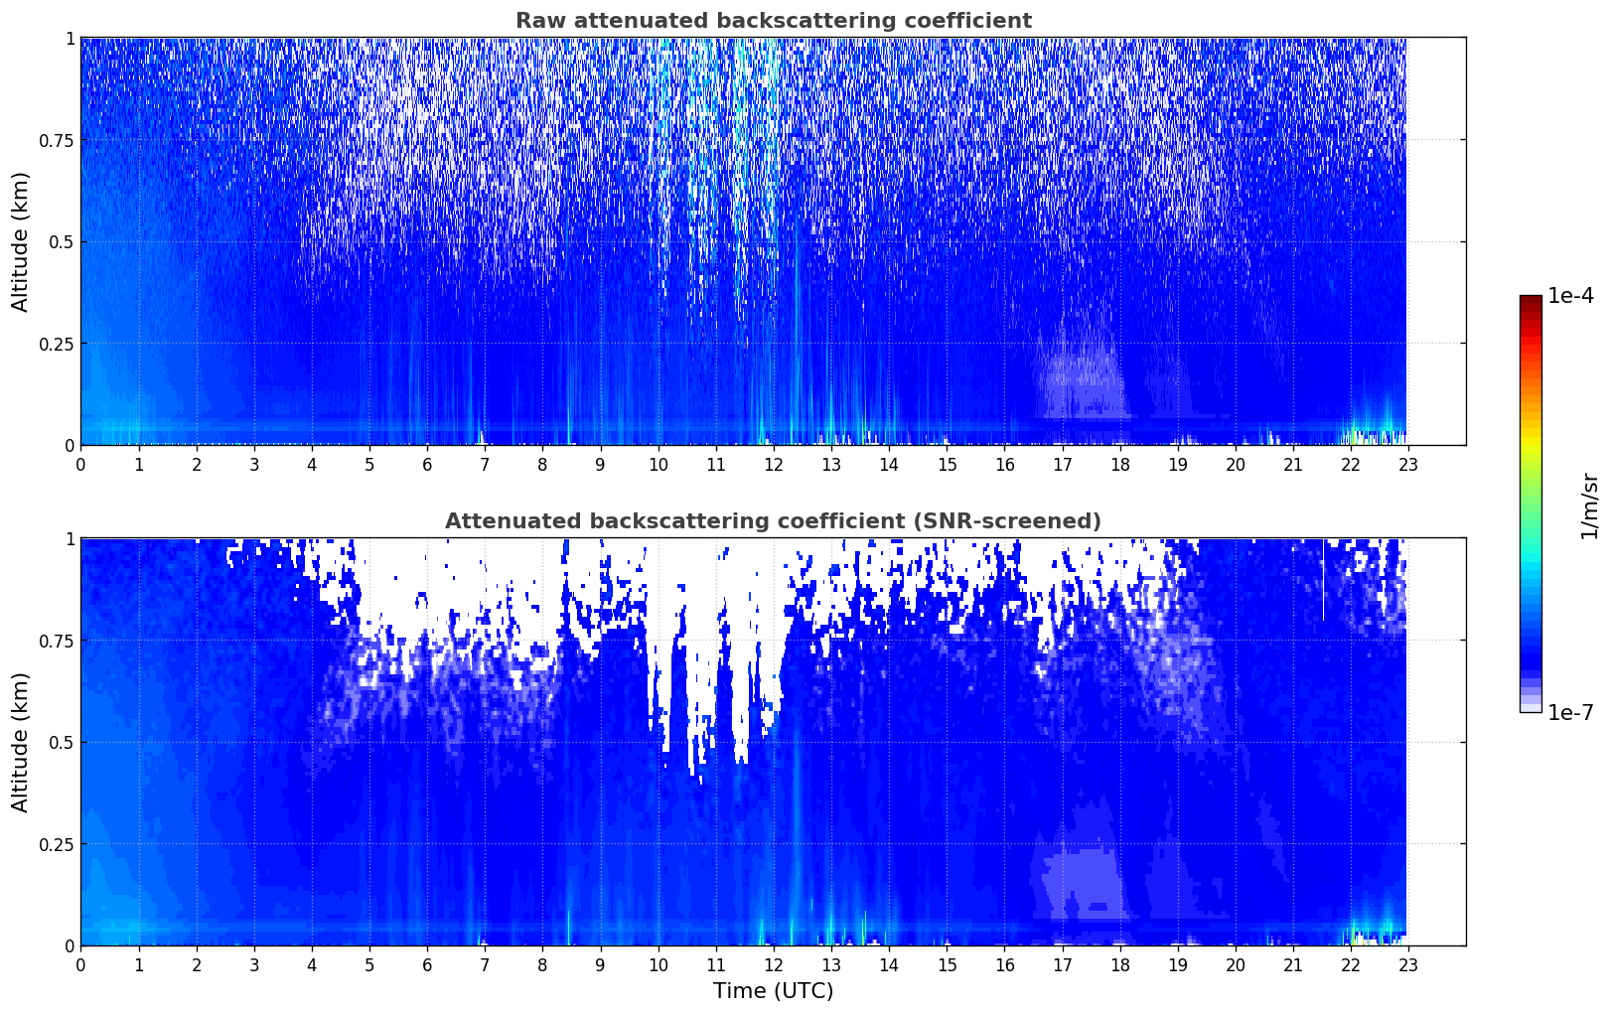Click hour tick '9' under the raw plot
Viewport: 1610px width, 1013px height.
click(x=600, y=464)
